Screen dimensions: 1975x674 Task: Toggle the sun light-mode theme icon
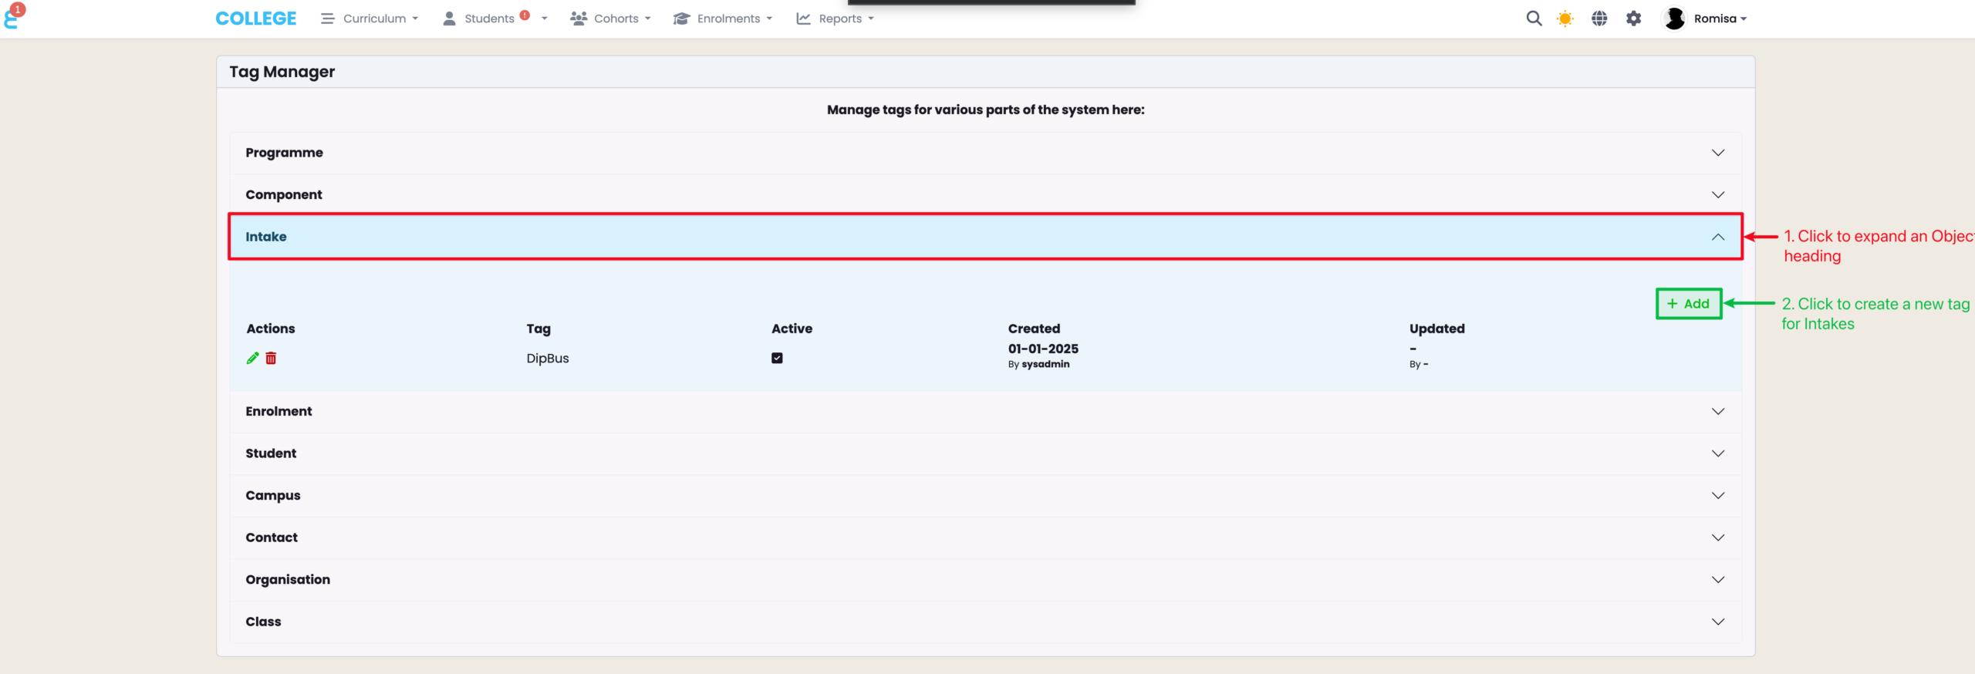tap(1565, 19)
